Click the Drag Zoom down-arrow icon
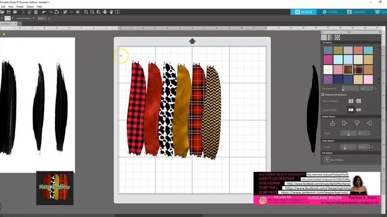This screenshot has height=217, width=387. tap(105, 12)
